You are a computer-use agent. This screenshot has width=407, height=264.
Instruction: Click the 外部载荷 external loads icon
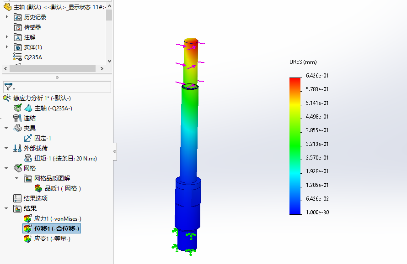tap(17, 148)
